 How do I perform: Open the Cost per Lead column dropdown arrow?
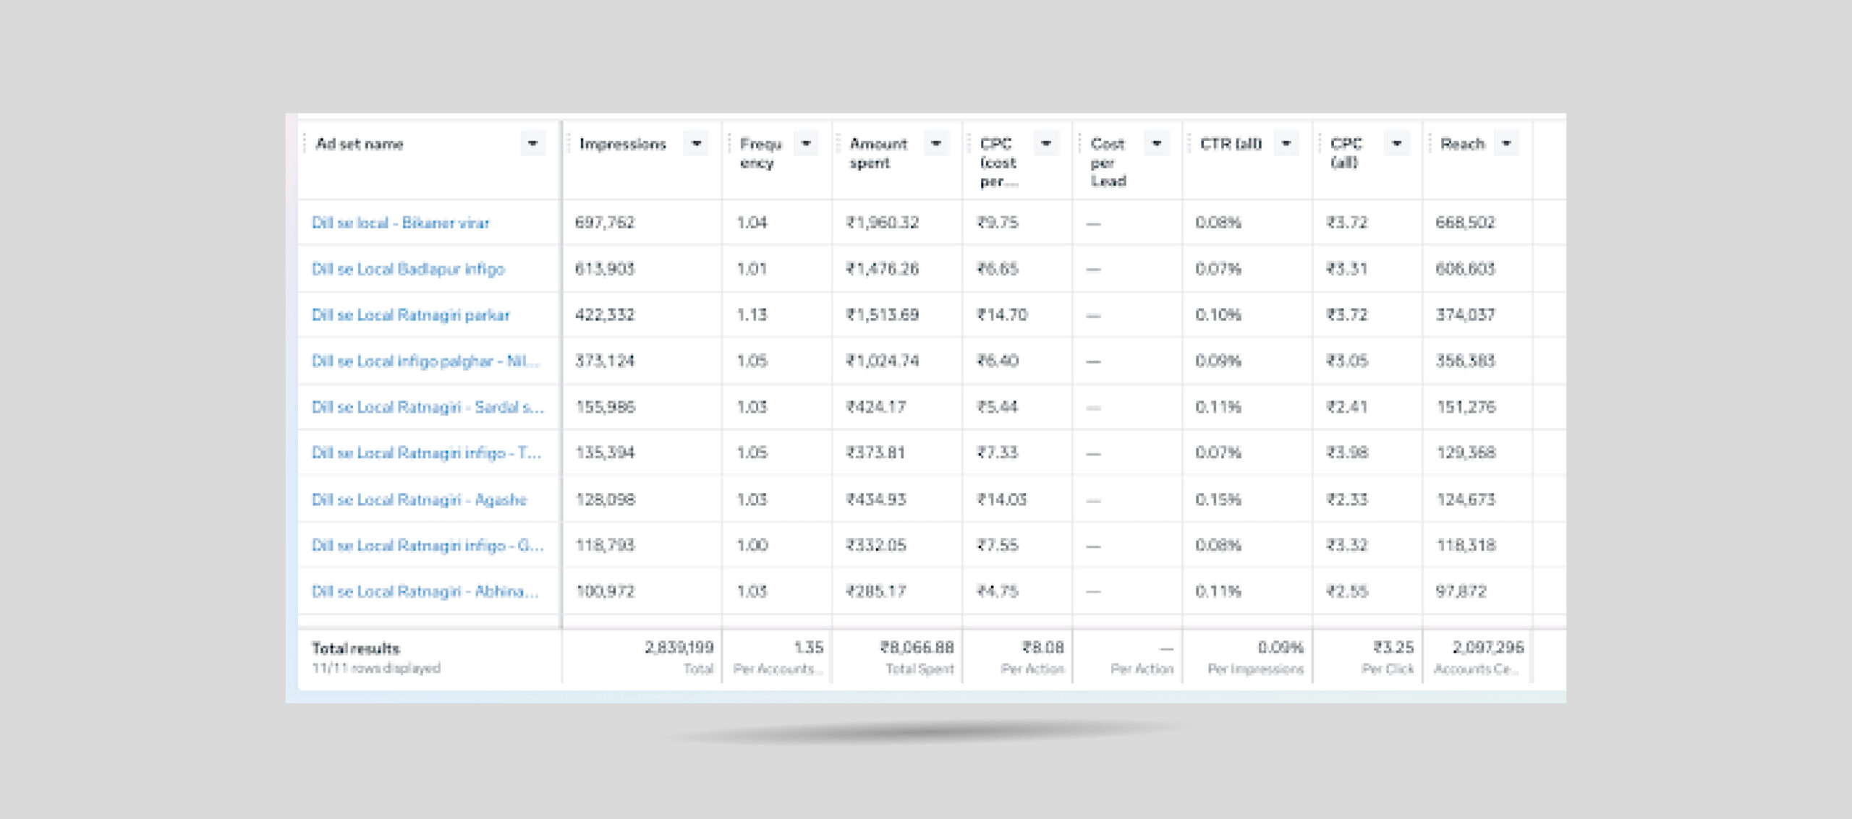coord(1156,144)
